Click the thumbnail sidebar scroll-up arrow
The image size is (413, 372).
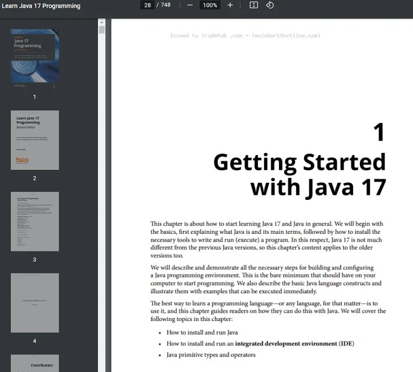coord(102,23)
